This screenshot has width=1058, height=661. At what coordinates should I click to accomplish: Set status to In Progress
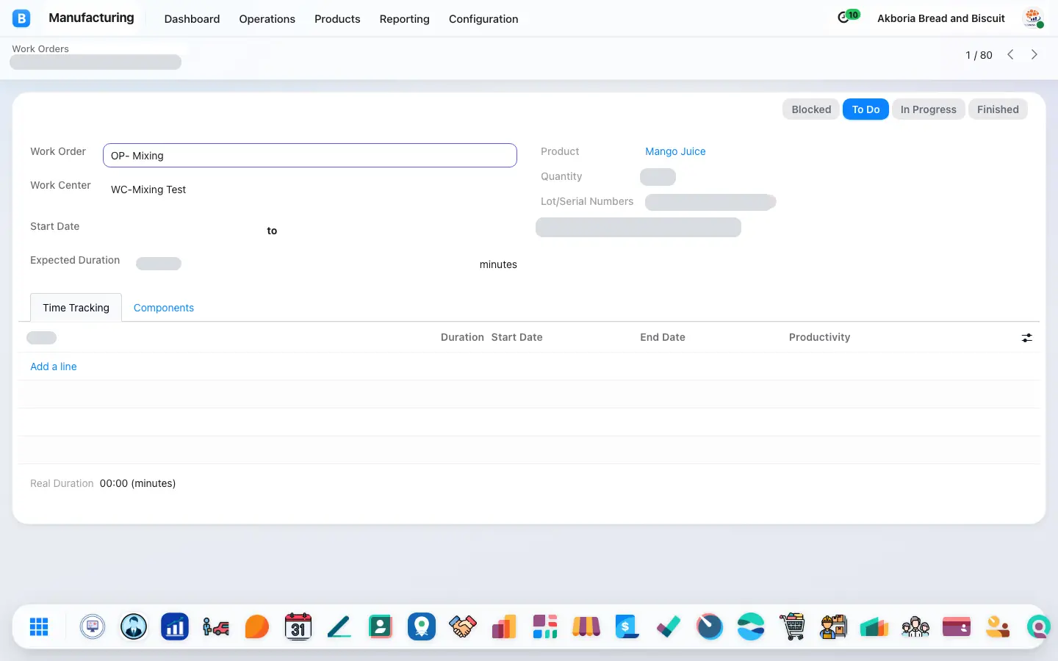[928, 109]
